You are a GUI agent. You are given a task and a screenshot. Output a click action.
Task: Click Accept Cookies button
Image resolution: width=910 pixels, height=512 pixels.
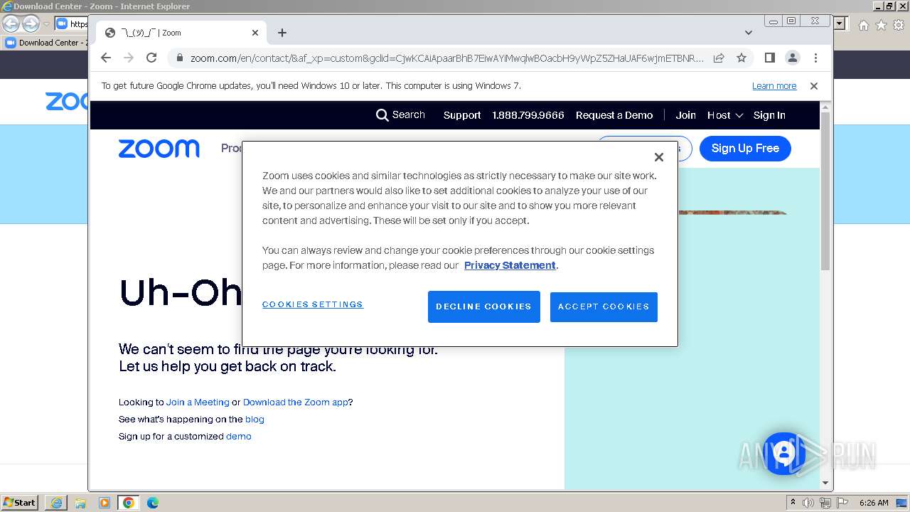604,306
